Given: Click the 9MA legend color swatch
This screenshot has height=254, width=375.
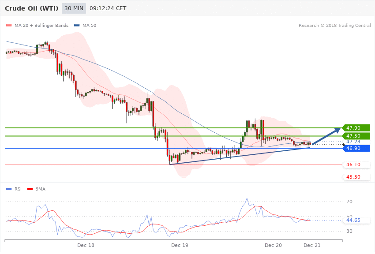Looking at the screenshot, I should point(30,189).
